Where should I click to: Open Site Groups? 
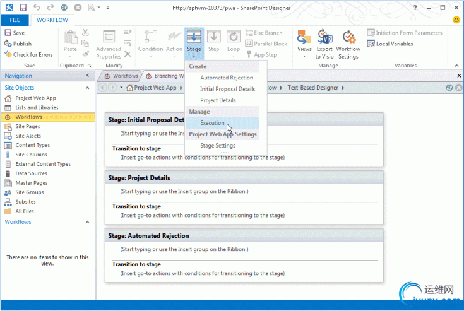pyautogui.click(x=30, y=192)
